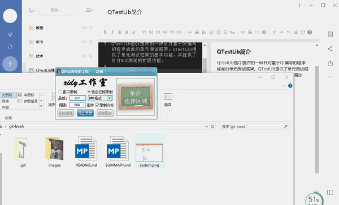
Task: Apply strikethrough in editor toolbar
Action: pos(120,32)
